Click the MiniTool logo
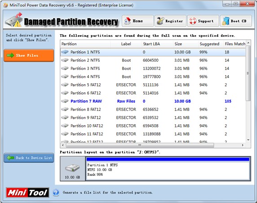257x203 pixels. [27, 192]
